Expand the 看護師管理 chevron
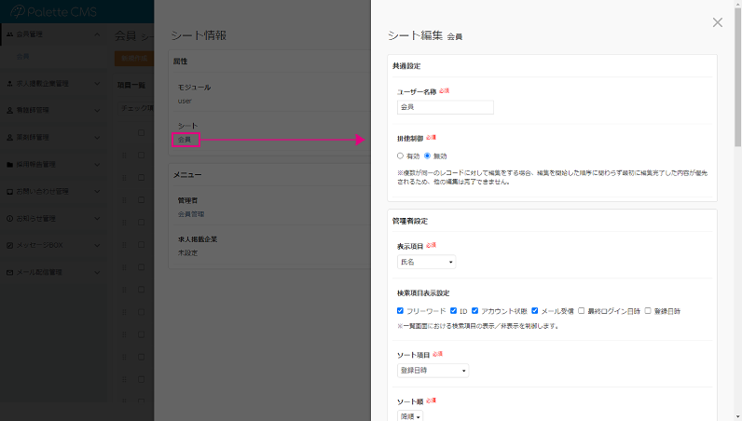The height and width of the screenshot is (421, 742). [97, 110]
